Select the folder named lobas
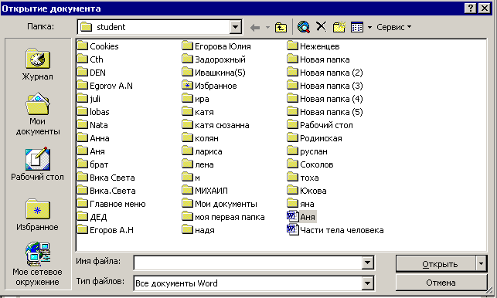497x298 pixels. click(x=94, y=112)
